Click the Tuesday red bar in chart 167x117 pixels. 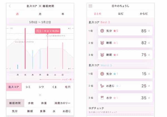tap(25, 49)
